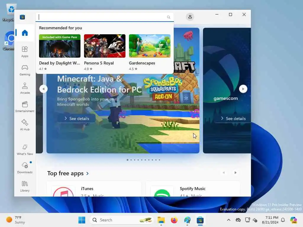Open Dead by Daylight recommendation thumbnail
The image size is (303, 227).
60,46
